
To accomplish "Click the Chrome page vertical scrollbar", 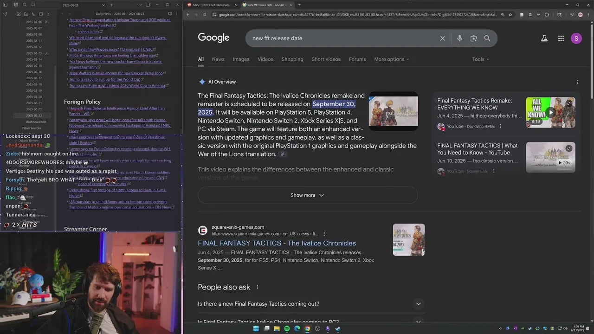I will click(591, 60).
